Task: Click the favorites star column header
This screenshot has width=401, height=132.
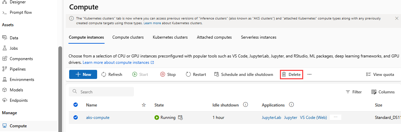Action: coord(144,105)
